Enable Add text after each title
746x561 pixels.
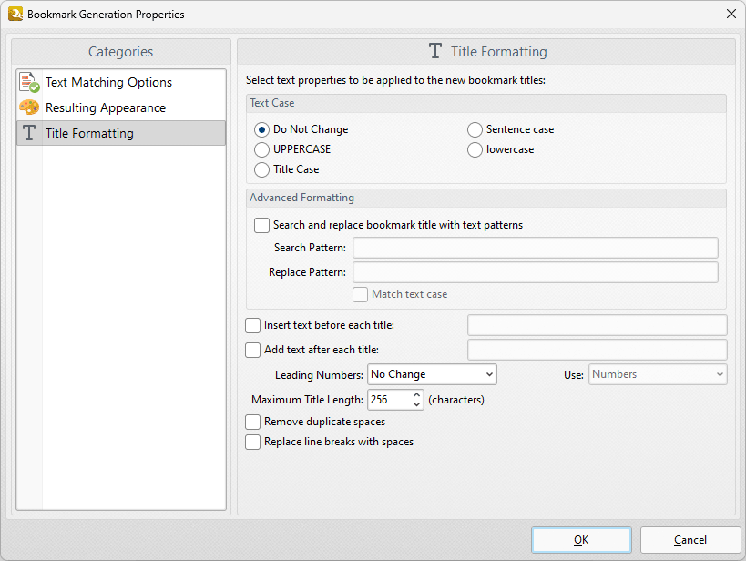(x=252, y=351)
